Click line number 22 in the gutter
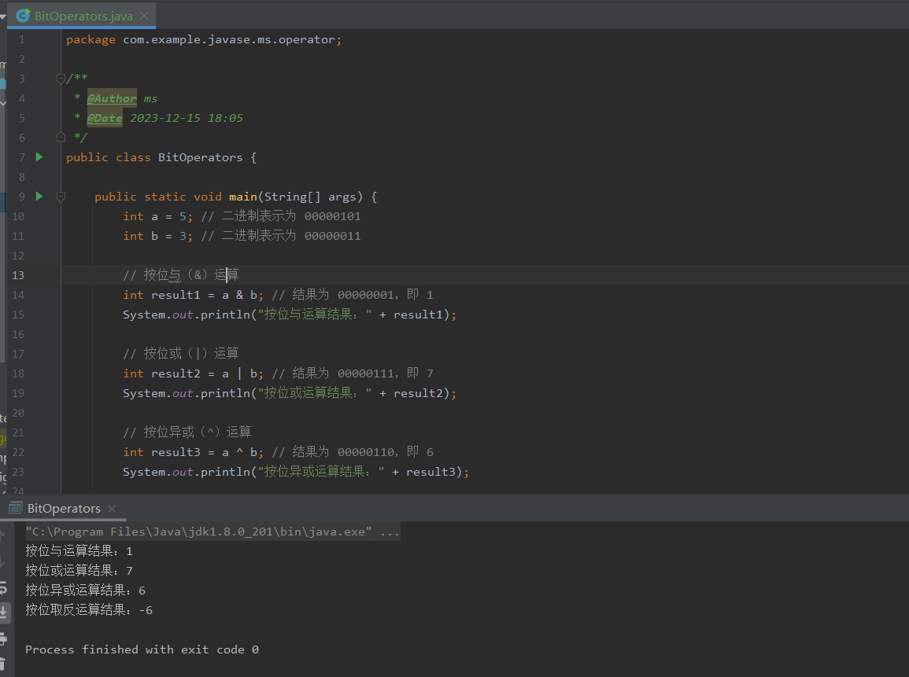Viewport: 909px width, 677px height. 18,452
